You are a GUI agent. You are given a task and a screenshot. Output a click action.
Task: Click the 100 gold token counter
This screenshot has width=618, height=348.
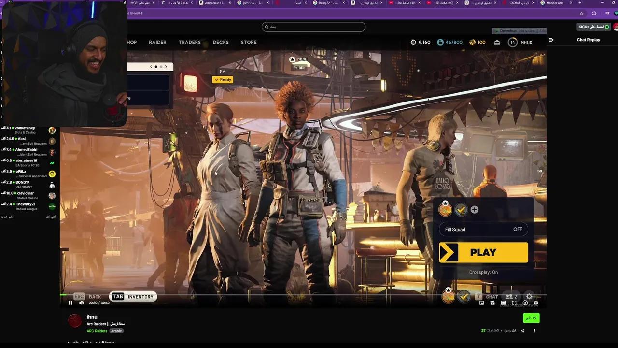coord(477,43)
